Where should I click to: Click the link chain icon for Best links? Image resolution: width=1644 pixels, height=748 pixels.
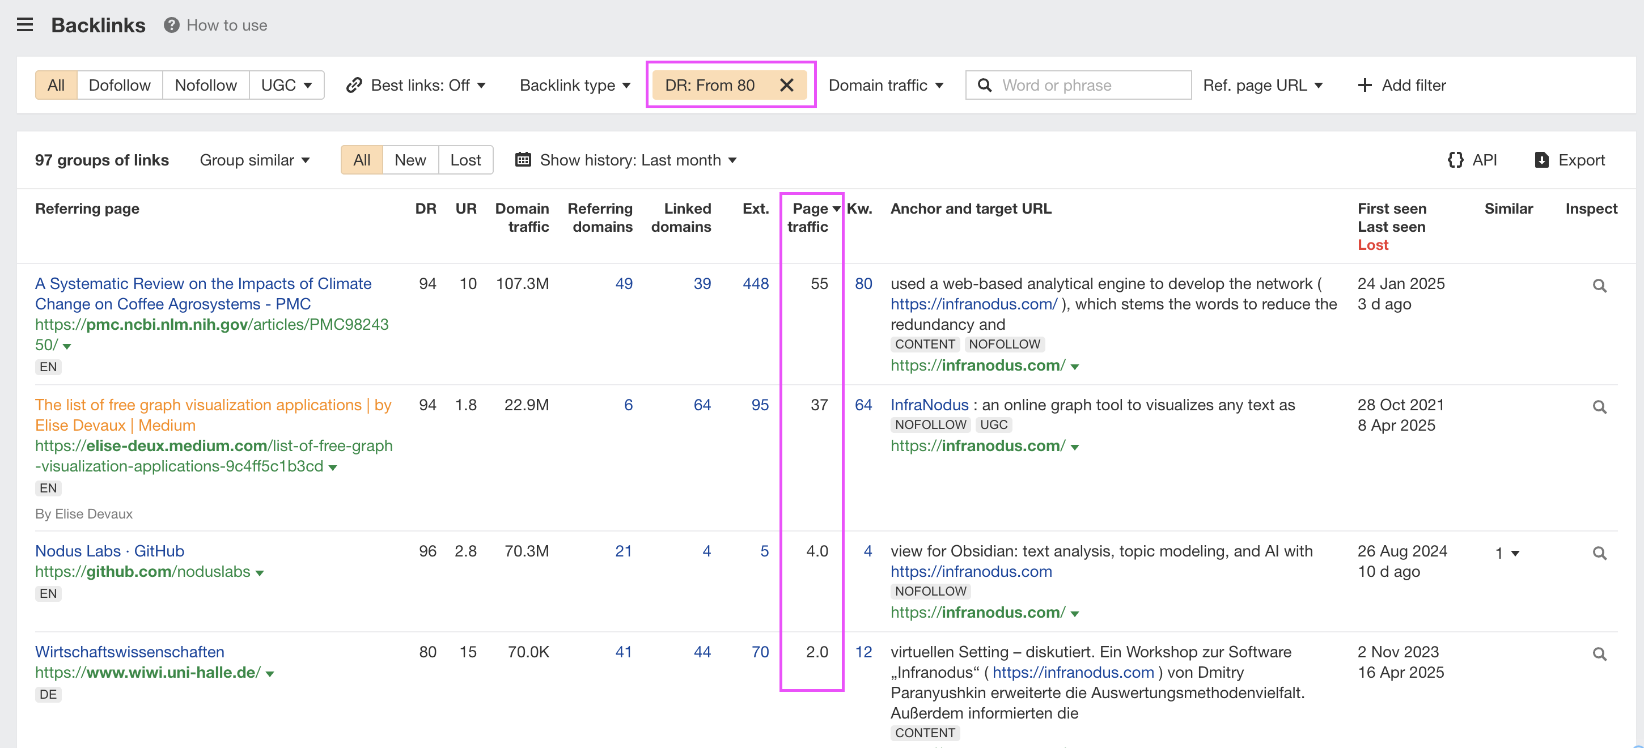[354, 85]
